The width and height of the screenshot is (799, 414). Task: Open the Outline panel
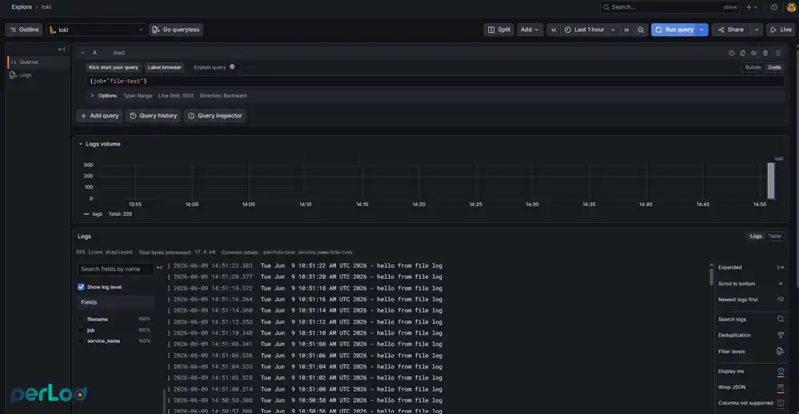(x=24, y=30)
